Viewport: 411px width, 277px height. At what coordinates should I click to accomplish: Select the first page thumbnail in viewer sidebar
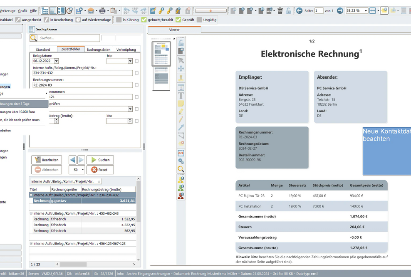(161, 53)
